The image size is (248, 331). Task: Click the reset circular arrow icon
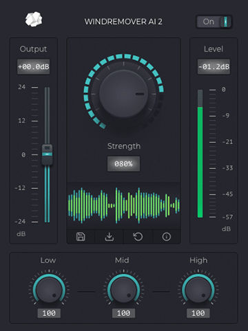[138, 237]
